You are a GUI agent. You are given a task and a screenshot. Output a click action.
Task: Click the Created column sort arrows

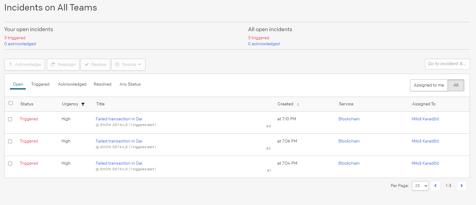pos(298,104)
